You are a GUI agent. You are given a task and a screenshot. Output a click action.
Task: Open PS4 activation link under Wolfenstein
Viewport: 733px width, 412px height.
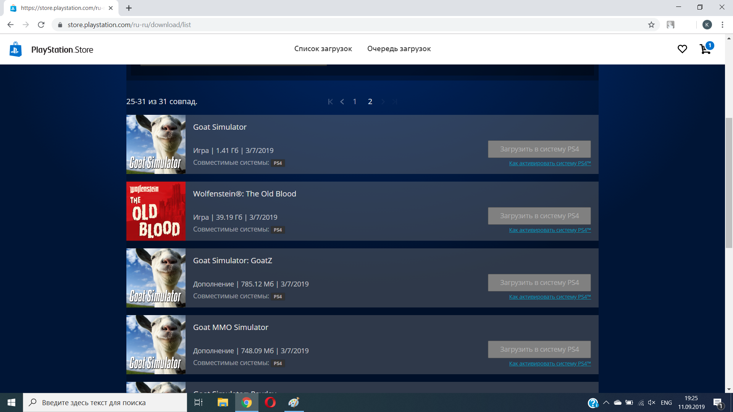click(550, 230)
